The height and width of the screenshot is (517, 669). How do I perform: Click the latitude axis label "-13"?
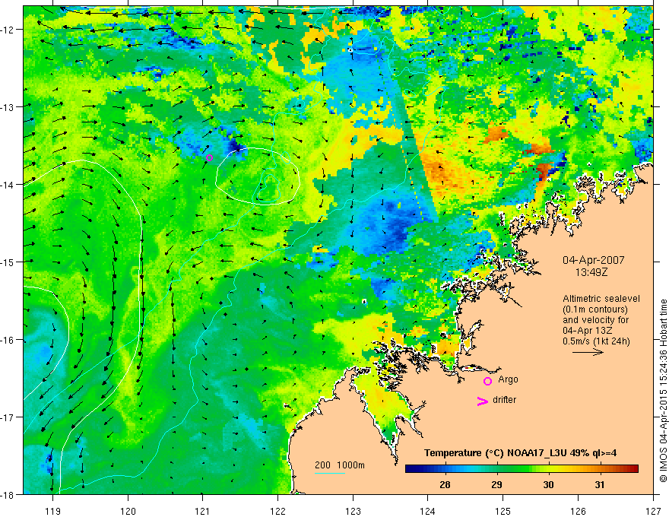tap(8, 107)
